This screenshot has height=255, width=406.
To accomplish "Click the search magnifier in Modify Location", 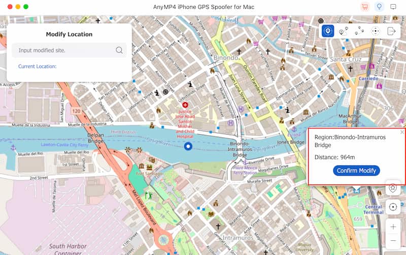I will click(x=119, y=50).
